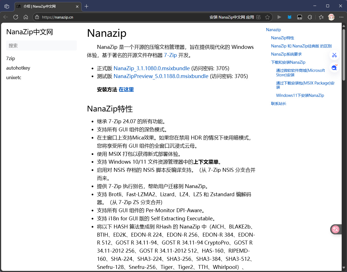Jump to Nanazip in contents list

tap(273, 30)
